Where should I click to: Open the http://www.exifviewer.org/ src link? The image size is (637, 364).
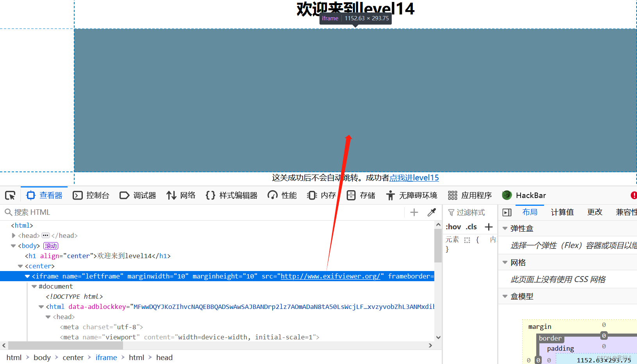330,276
